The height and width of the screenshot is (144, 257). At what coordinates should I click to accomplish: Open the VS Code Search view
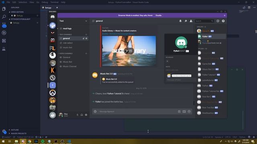pos(4,17)
